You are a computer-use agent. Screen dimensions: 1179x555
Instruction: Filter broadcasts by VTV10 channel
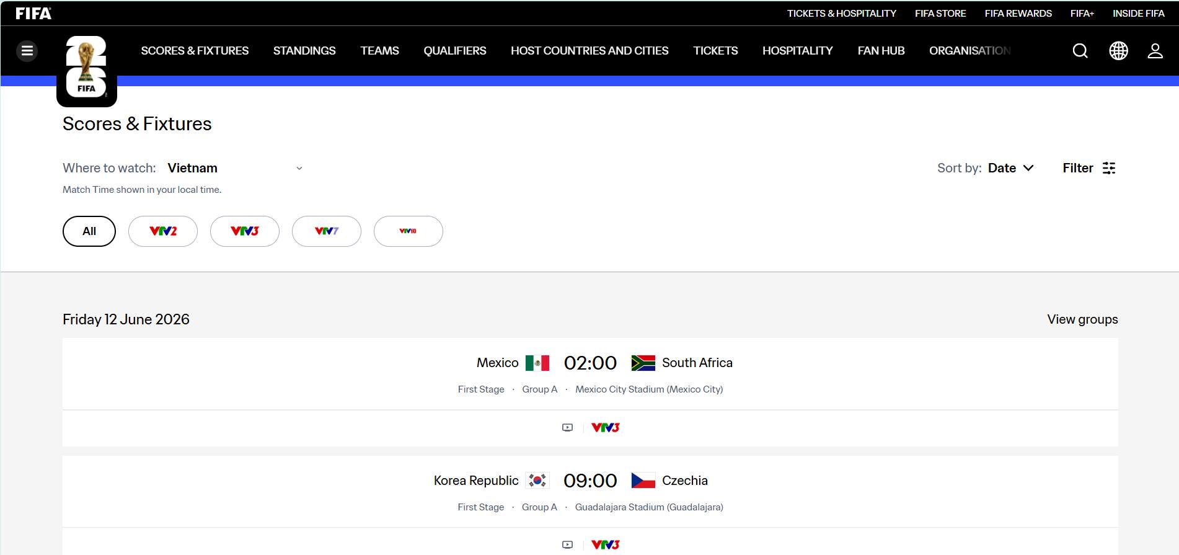point(408,231)
